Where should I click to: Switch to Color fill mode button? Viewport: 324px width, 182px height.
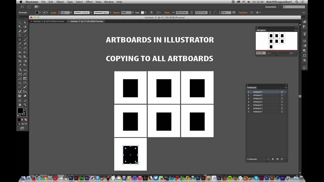point(19,120)
